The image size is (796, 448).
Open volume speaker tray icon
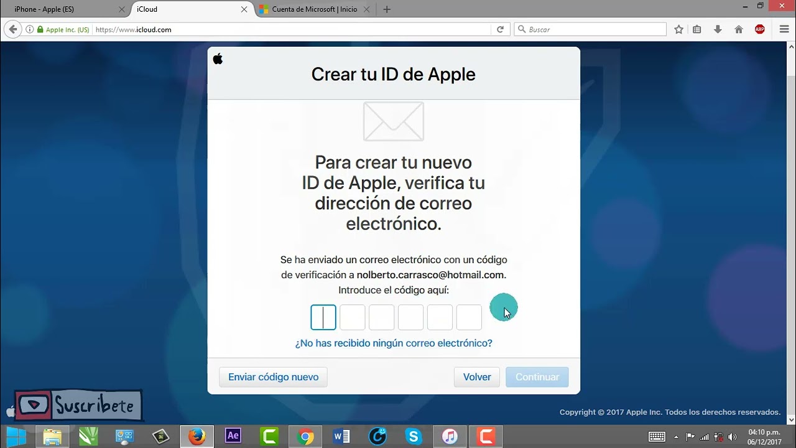click(732, 437)
